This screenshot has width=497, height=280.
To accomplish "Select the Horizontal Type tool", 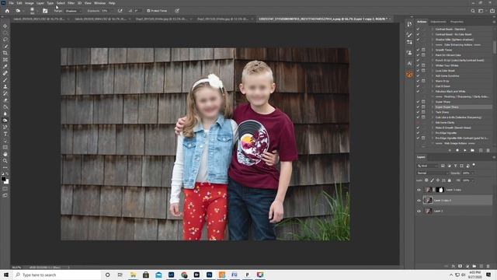I will point(5,134).
